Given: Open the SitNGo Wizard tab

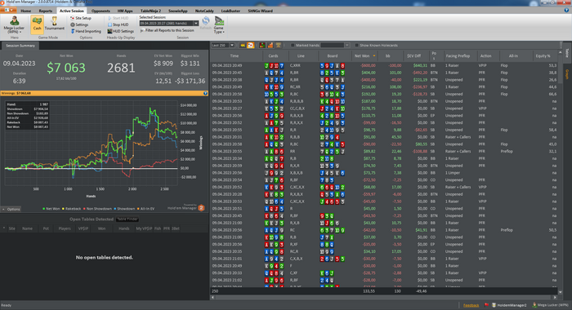Looking at the screenshot, I should tap(260, 11).
